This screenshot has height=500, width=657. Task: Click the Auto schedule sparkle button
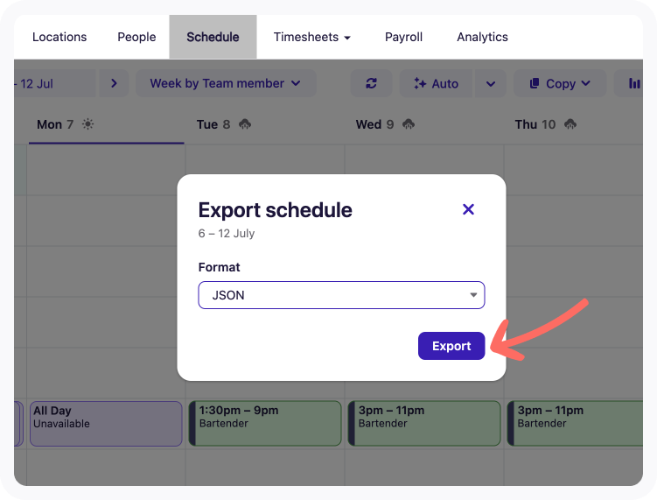(x=436, y=83)
